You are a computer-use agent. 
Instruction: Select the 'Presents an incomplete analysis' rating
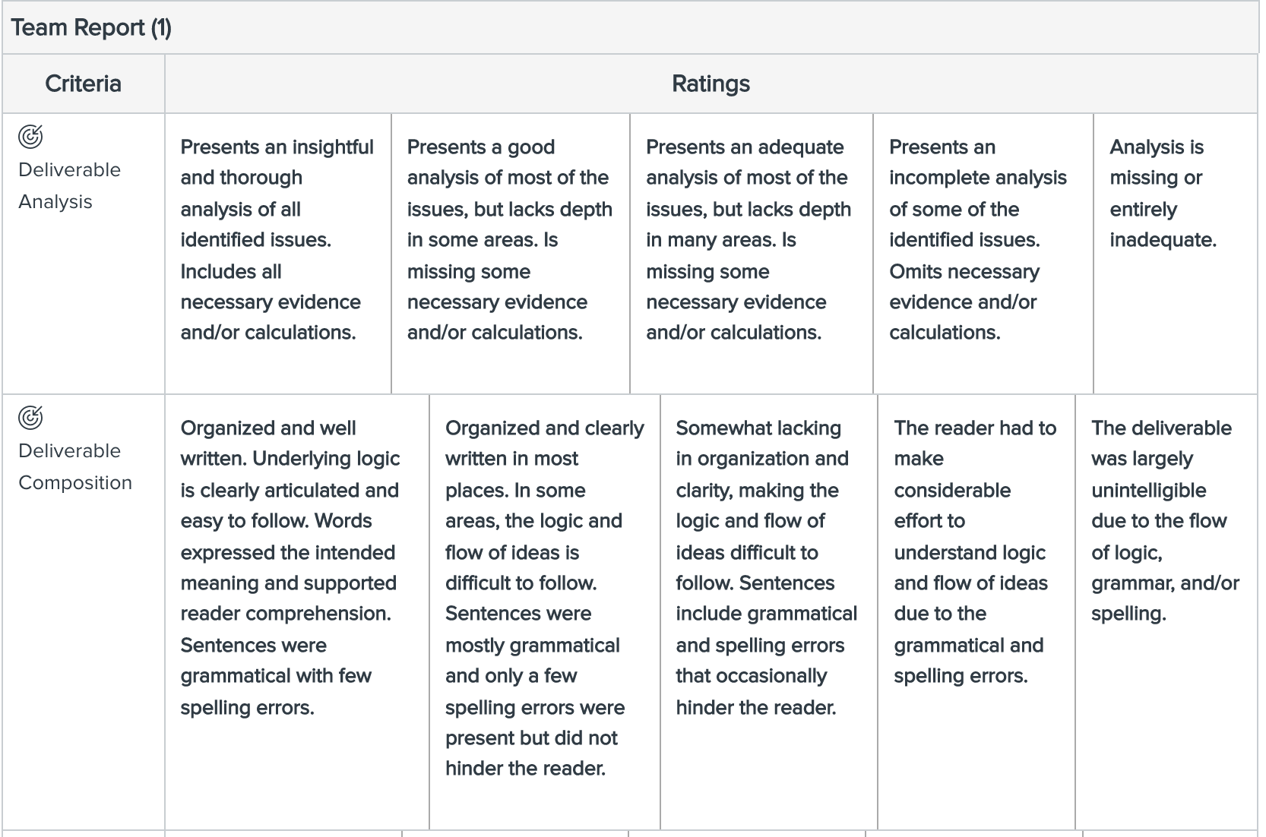click(983, 254)
